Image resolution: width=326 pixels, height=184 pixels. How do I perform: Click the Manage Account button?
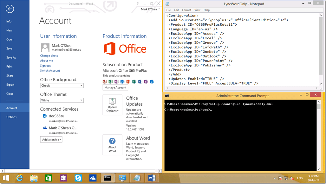pos(115,88)
